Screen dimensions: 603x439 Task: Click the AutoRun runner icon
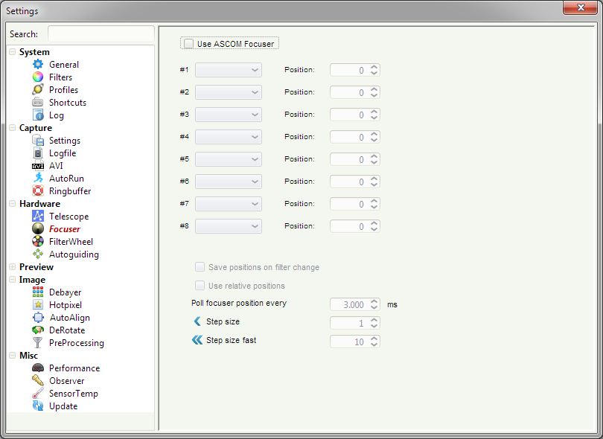pos(38,178)
